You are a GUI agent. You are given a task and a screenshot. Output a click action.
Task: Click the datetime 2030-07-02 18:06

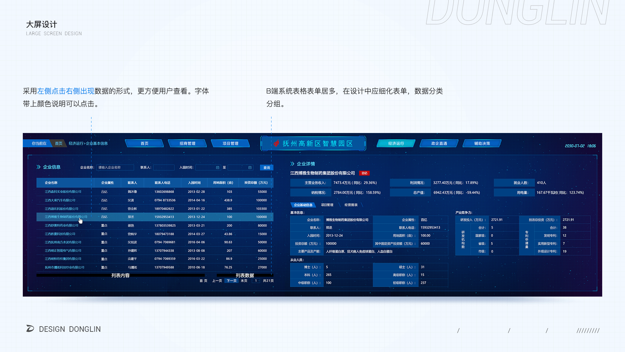click(x=580, y=146)
